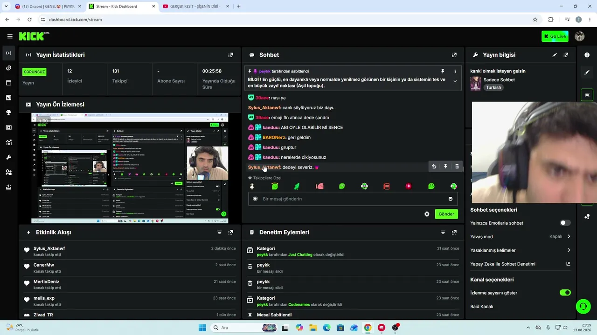This screenshot has height=335, width=597.
Task: Click the browser address bar
Action: 288,20
